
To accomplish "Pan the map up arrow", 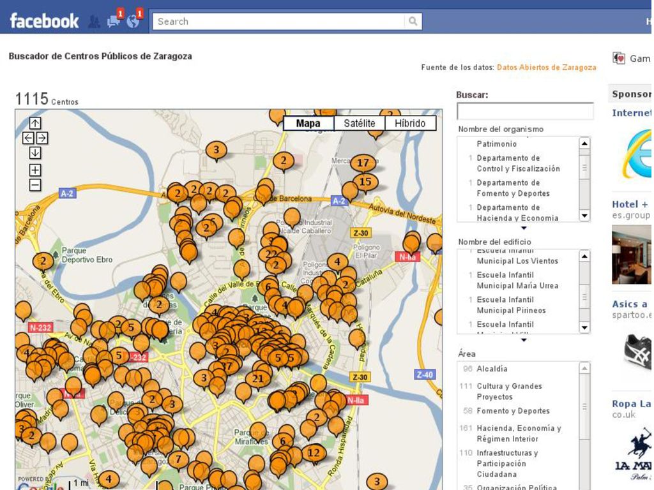I will coord(35,123).
